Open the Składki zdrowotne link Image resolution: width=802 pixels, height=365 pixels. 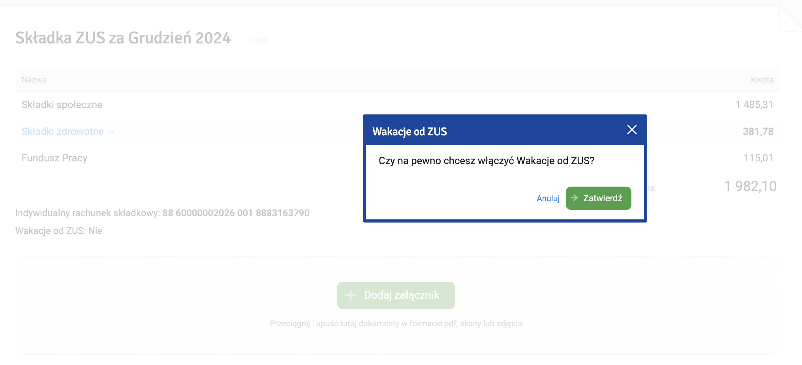tap(63, 131)
